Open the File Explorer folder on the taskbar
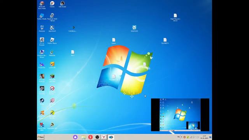Screen dimensions: 249x140 [83, 137]
